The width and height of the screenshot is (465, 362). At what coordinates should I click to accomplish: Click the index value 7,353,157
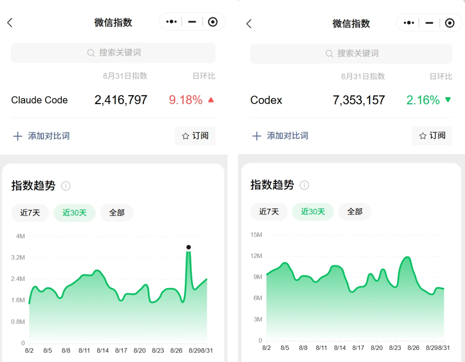tap(359, 100)
